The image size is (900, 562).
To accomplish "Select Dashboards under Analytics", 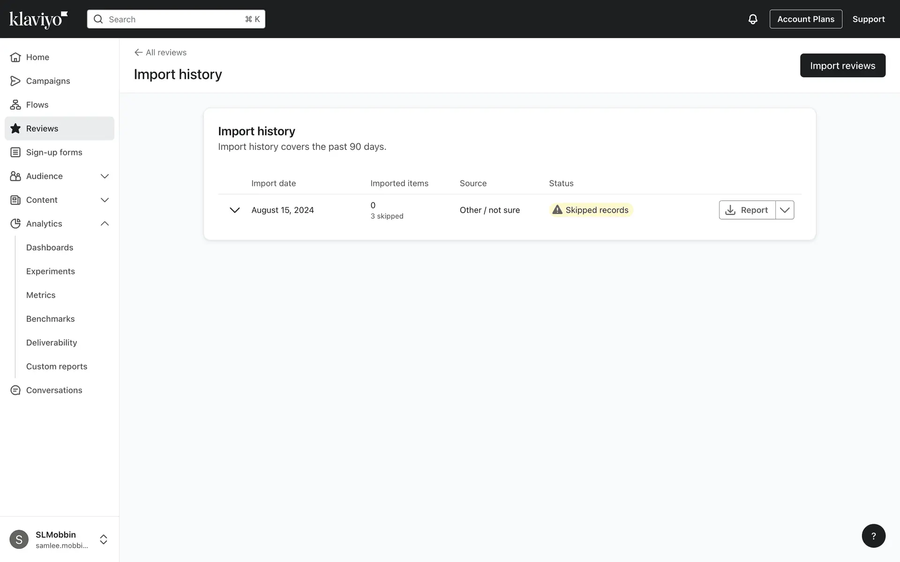I will click(x=50, y=247).
